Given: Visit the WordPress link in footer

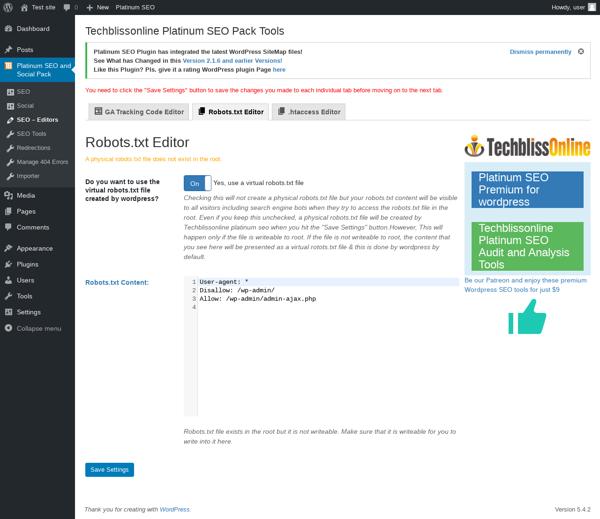Looking at the screenshot, I should pyautogui.click(x=175, y=510).
